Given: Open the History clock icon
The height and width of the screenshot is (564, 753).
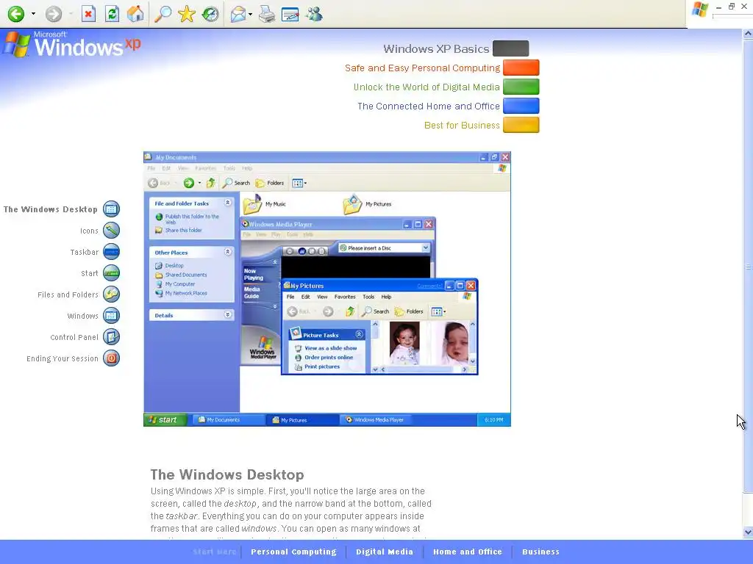Looking at the screenshot, I should click(x=210, y=14).
